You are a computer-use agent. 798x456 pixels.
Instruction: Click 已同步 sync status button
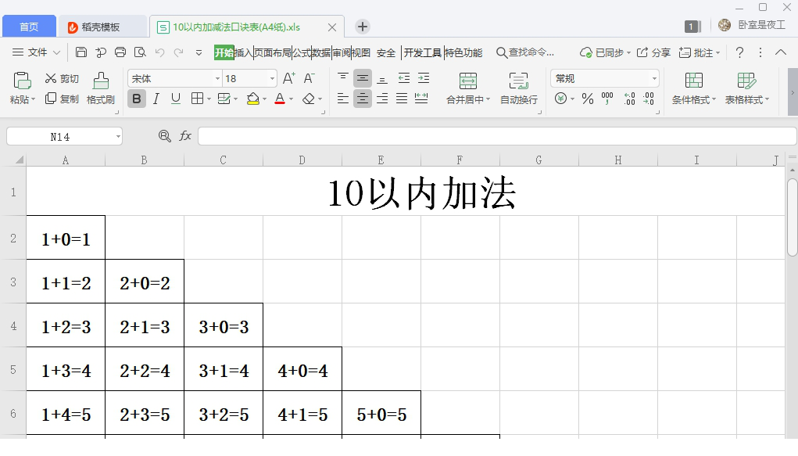click(605, 52)
